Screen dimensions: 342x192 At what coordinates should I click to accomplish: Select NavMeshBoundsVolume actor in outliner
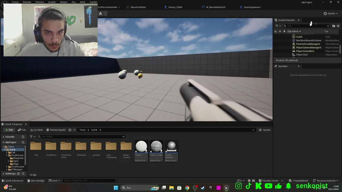pos(309,41)
